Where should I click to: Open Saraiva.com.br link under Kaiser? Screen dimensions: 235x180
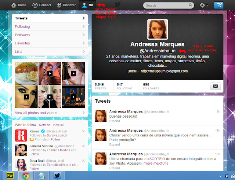(57, 135)
